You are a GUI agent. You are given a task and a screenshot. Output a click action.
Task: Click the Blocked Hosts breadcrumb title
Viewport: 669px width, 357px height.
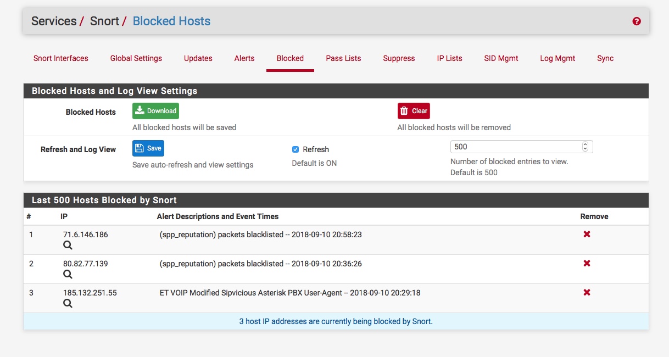tap(172, 21)
